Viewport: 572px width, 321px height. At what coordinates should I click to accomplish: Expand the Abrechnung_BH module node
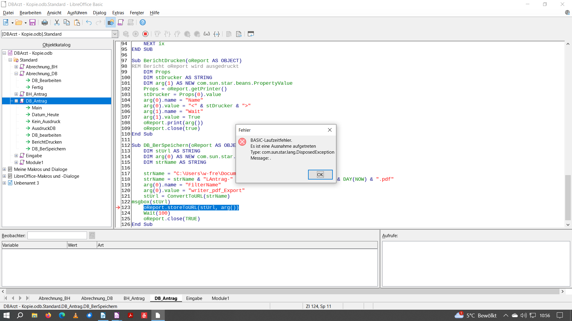[16, 67]
